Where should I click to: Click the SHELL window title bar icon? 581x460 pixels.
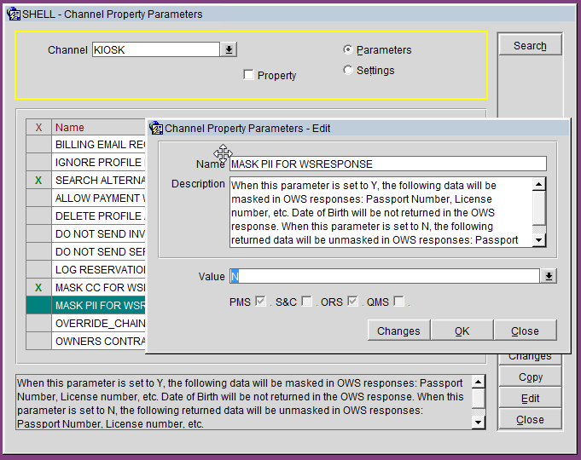tap(12, 14)
